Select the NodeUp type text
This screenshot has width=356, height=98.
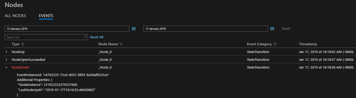[18, 52]
